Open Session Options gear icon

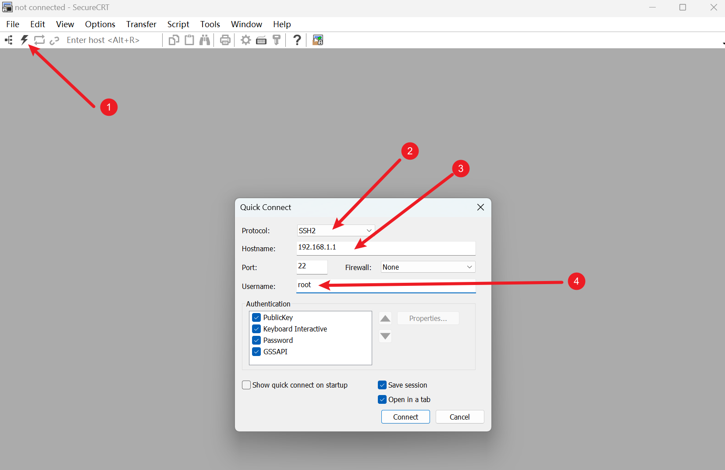tap(246, 40)
